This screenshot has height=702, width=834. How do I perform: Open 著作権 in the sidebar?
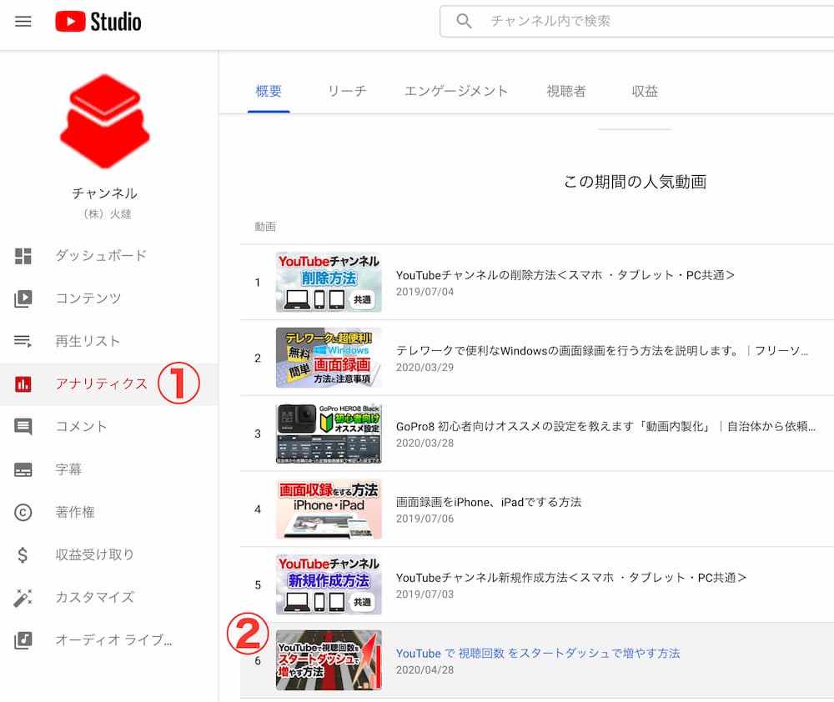[x=109, y=512]
